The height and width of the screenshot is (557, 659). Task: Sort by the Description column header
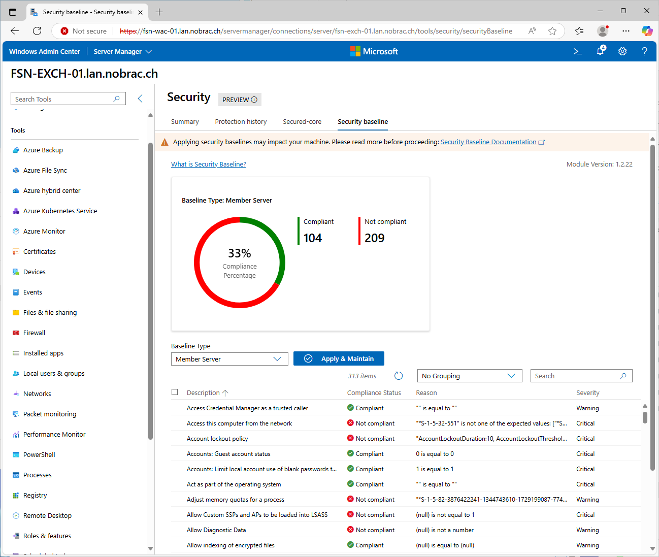[x=208, y=392]
